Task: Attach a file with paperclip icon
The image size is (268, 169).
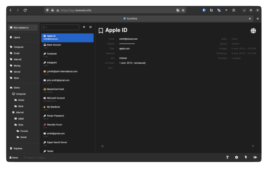Action: tap(253, 146)
